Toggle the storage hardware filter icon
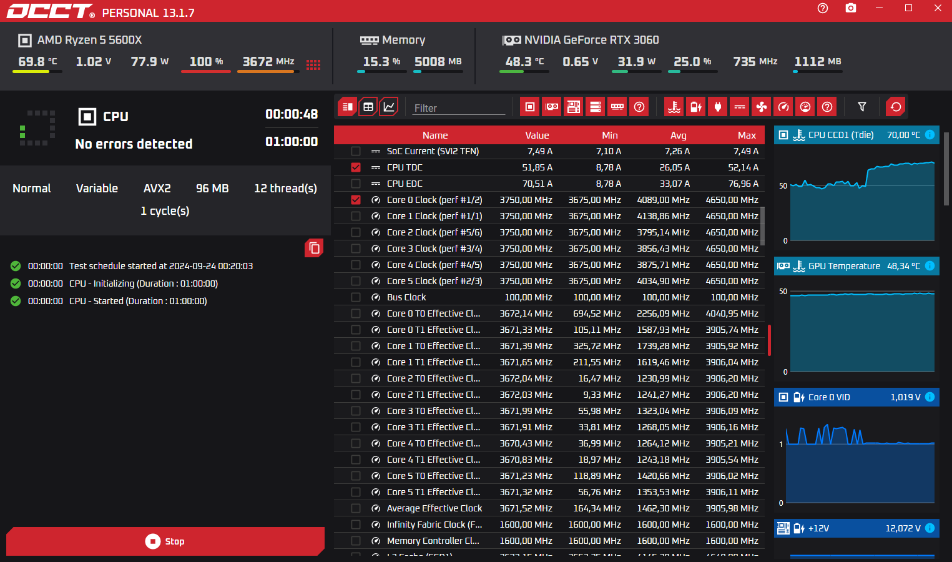The height and width of the screenshot is (562, 952). 596,107
